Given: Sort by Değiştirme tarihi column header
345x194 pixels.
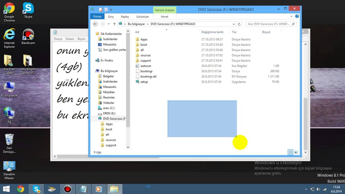Looking at the screenshot, I should tap(212, 32).
